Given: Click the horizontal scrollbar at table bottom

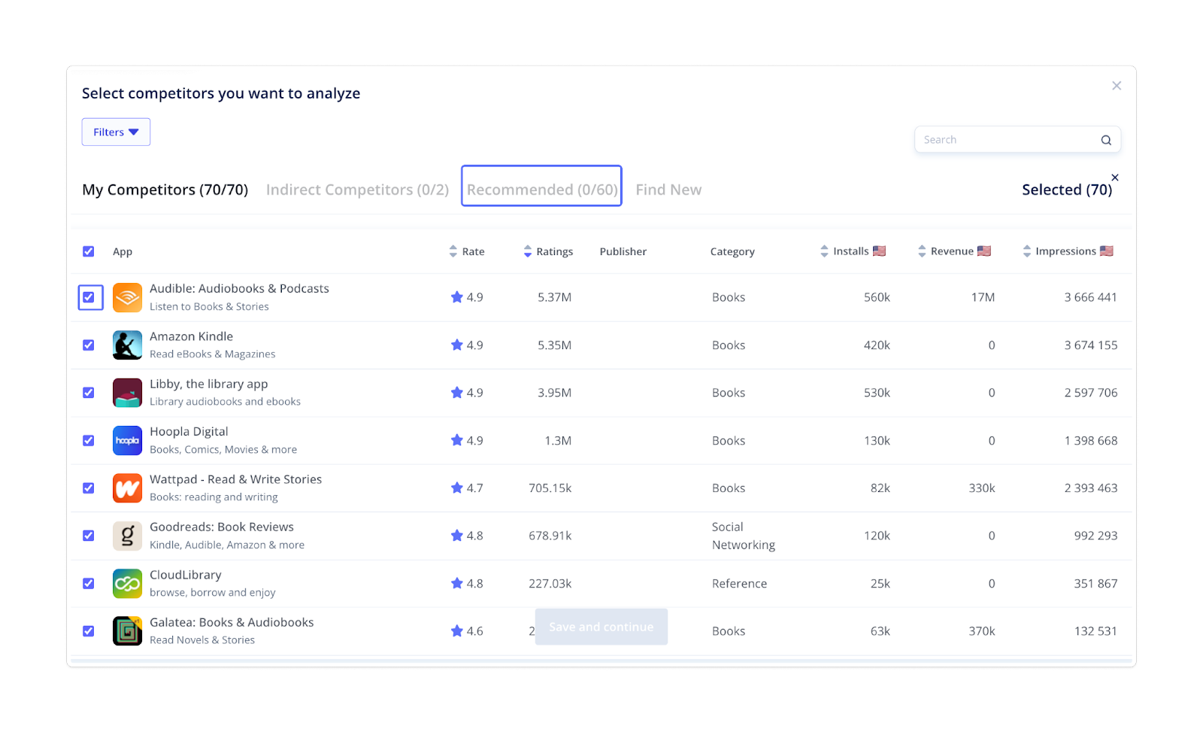Looking at the screenshot, I should pos(601,661).
